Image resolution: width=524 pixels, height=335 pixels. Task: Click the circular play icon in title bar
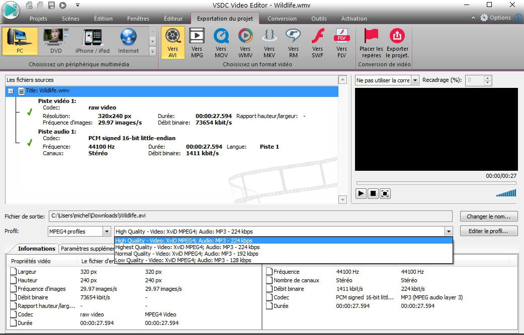(63, 6)
